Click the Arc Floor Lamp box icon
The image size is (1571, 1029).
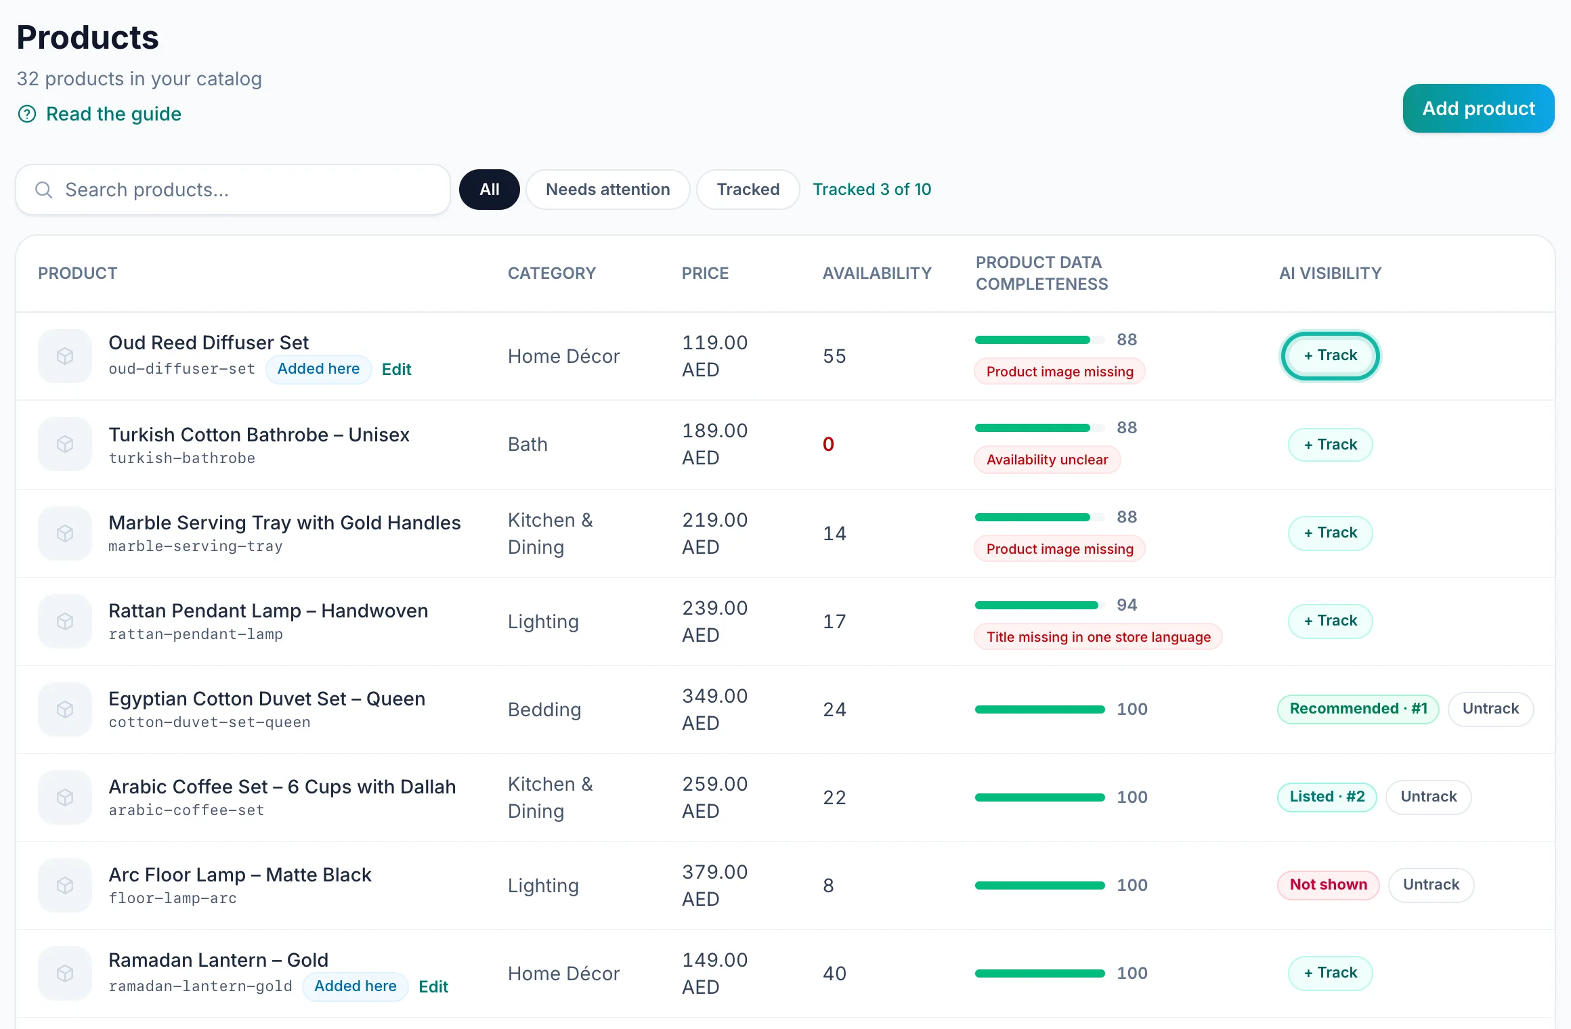65,885
